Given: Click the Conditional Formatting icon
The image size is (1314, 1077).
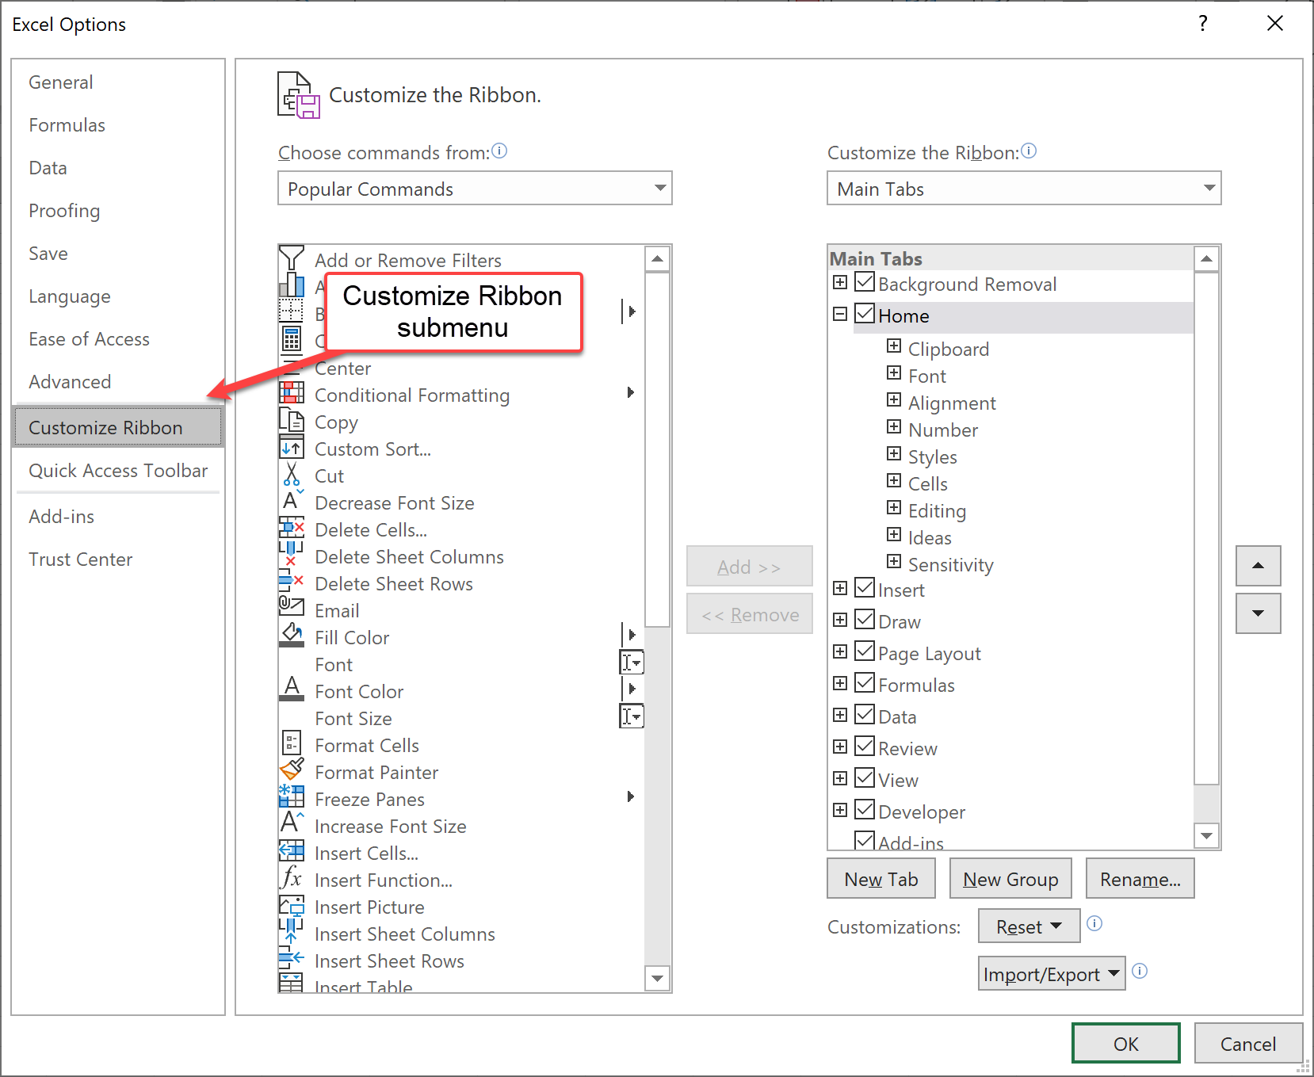Looking at the screenshot, I should click(x=292, y=394).
